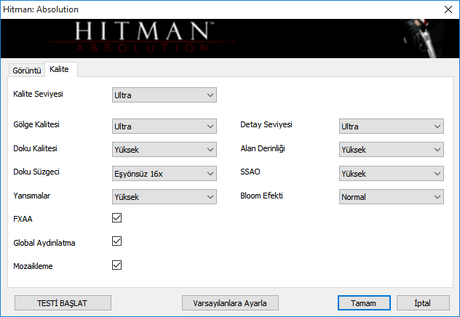Screen dimensions: 460x317
Task: Open the Alan Derinliği dropdown
Action: pyautogui.click(x=392, y=150)
